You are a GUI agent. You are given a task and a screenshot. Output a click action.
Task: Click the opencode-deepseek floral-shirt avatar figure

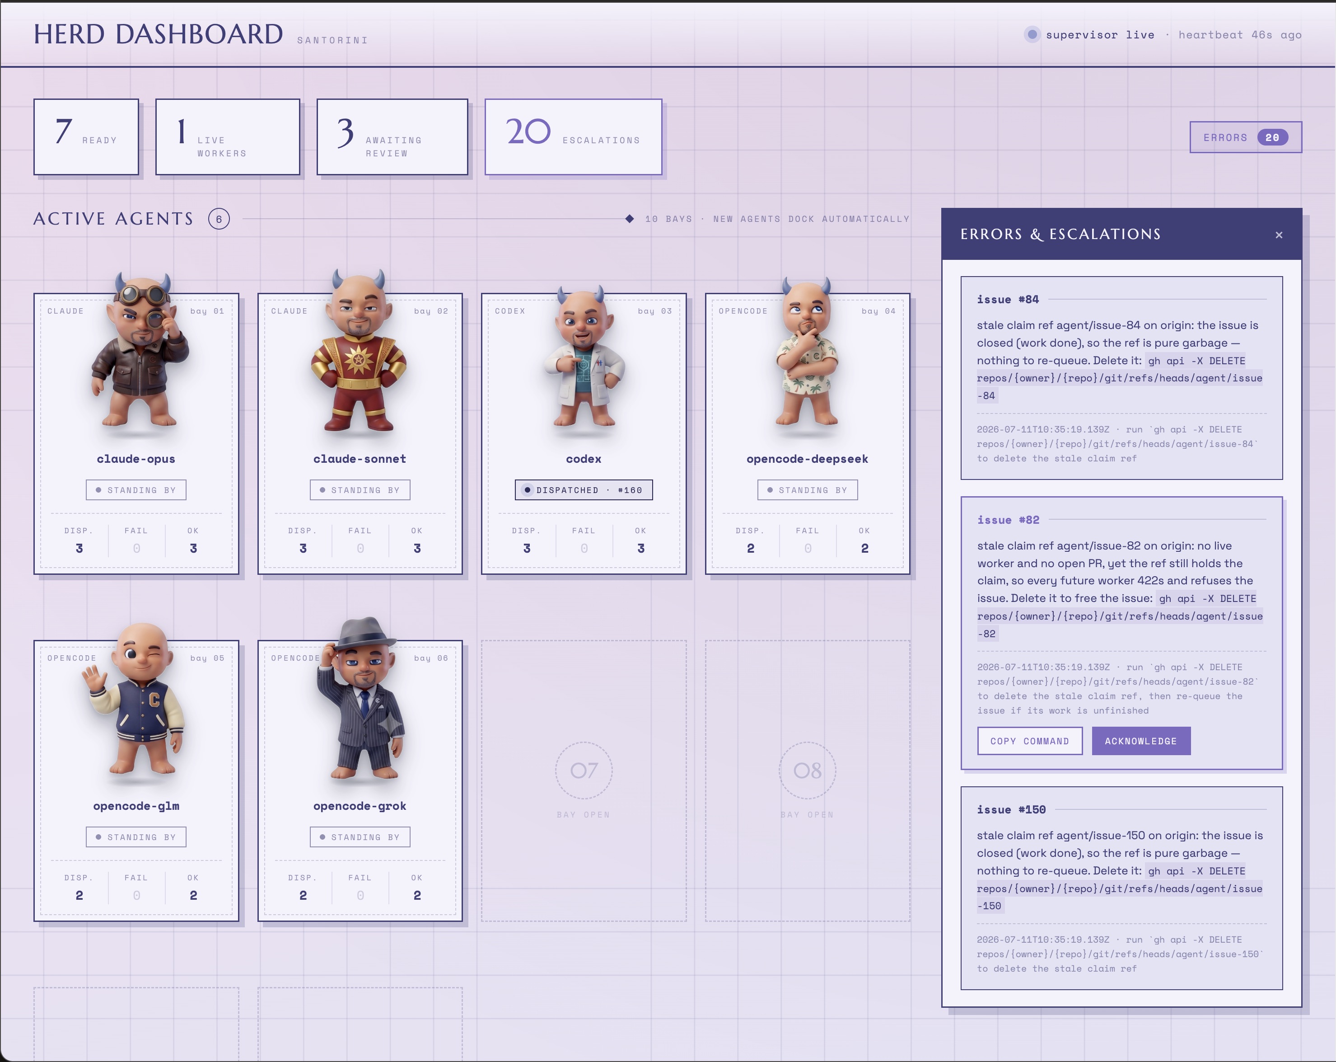[807, 351]
